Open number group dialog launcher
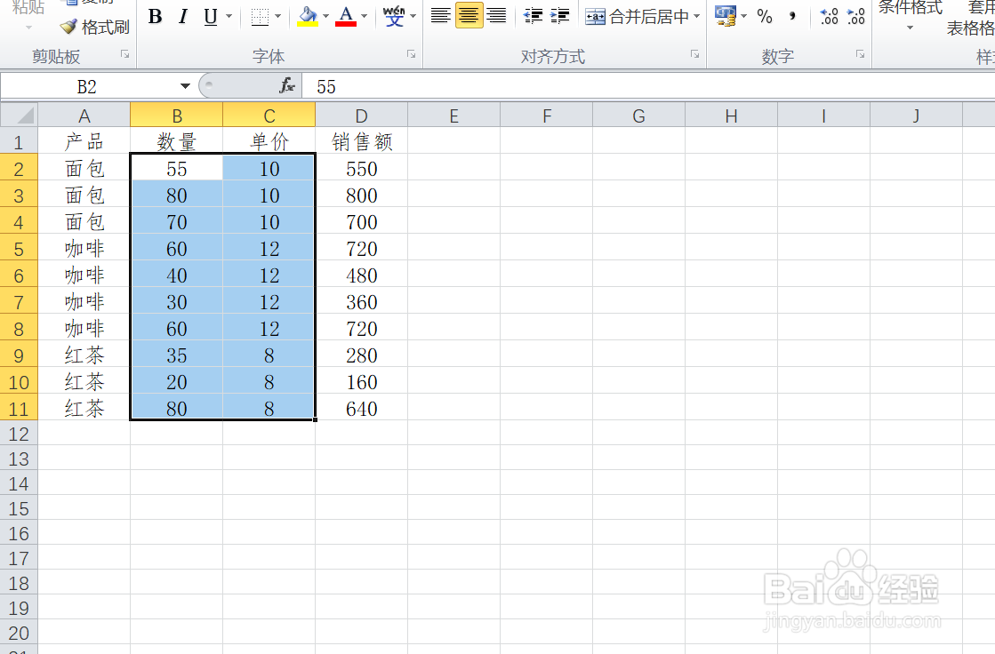The height and width of the screenshot is (654, 995). click(x=860, y=55)
